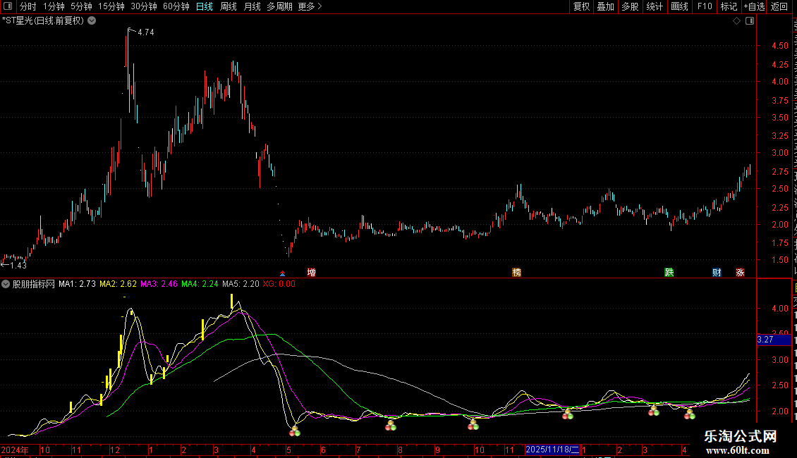The image size is (797, 458).
Task: Click the 4.74 high price label
Action: point(146,32)
